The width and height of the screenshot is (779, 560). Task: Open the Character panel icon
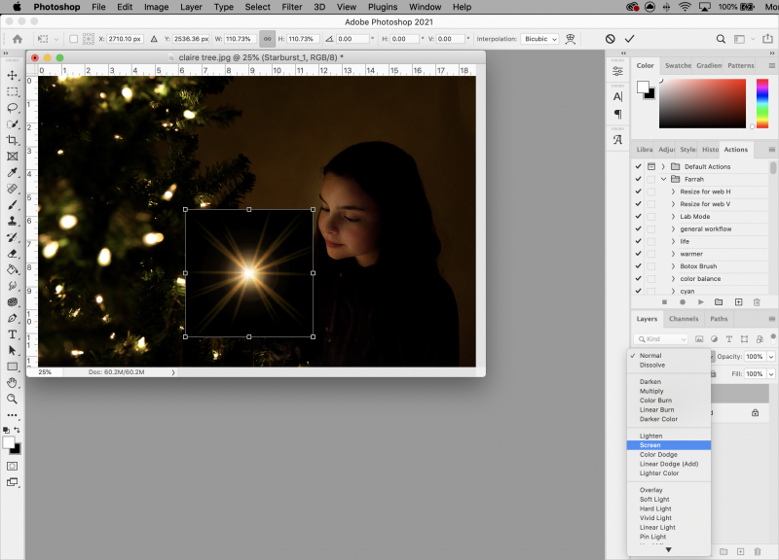tap(617, 96)
